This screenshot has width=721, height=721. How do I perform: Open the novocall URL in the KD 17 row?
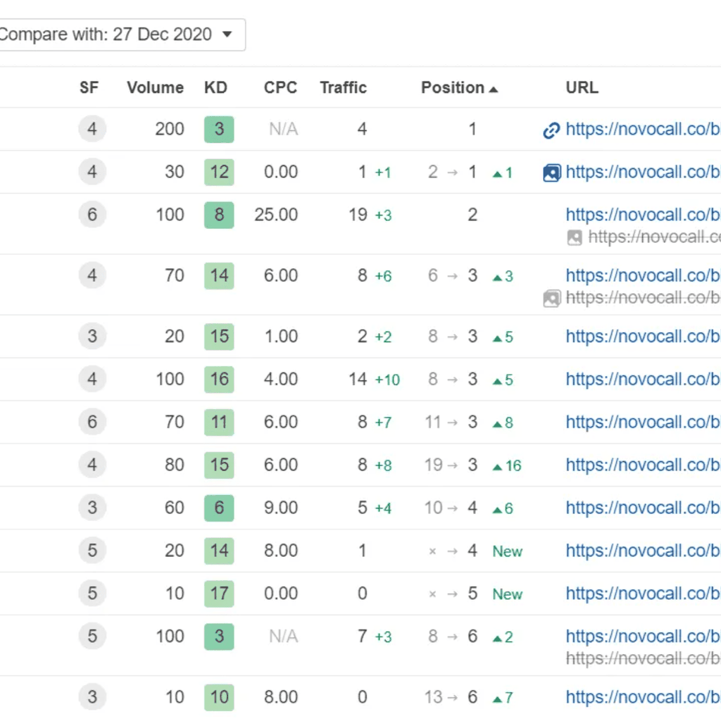tap(642, 594)
